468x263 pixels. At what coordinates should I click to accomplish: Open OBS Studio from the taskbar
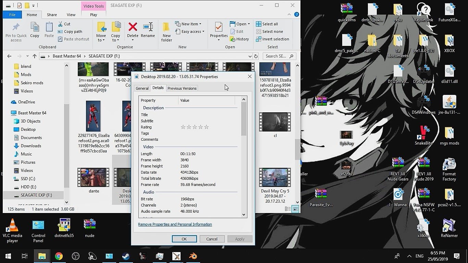pos(76,256)
